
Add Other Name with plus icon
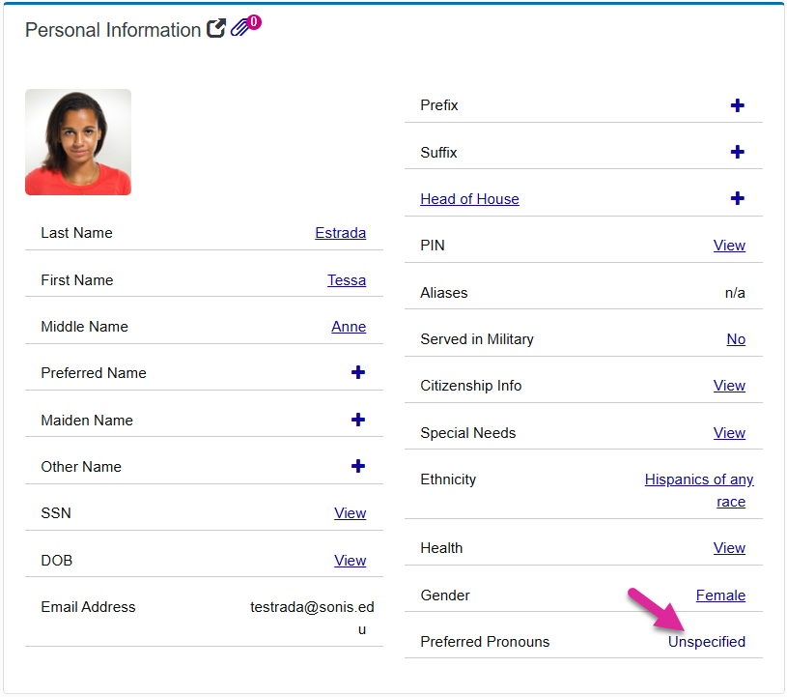357,466
